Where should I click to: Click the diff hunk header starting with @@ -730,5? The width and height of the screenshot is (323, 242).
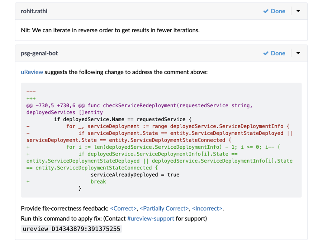click(139, 106)
